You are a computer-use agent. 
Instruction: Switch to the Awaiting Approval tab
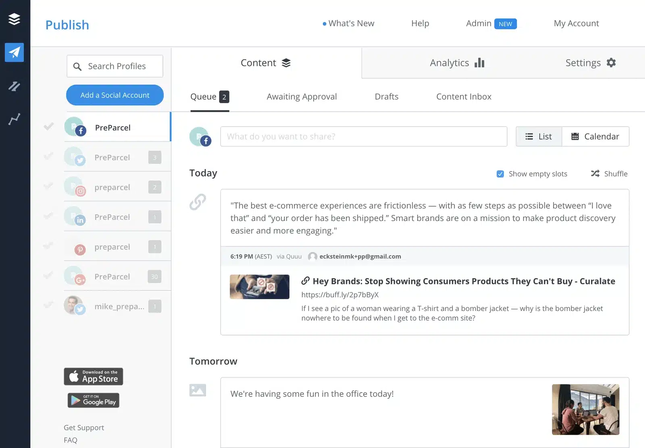pyautogui.click(x=302, y=96)
